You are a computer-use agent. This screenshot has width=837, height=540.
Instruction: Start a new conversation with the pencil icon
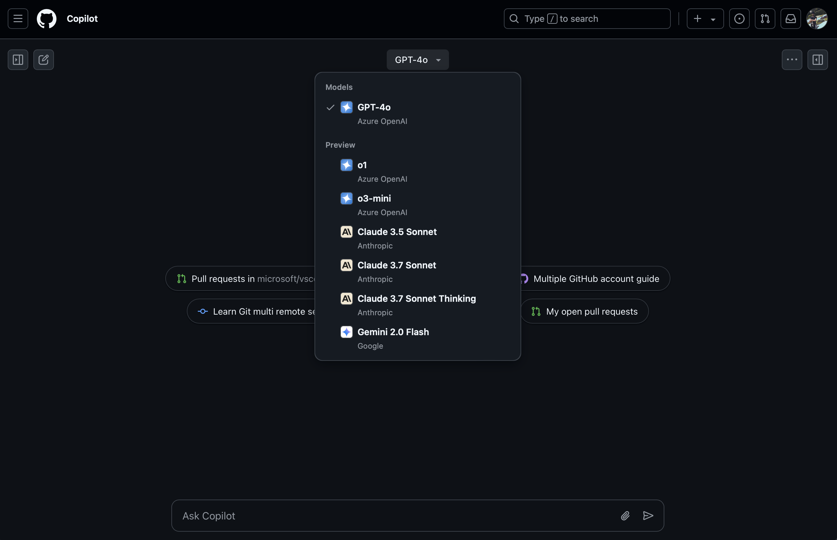tap(43, 60)
